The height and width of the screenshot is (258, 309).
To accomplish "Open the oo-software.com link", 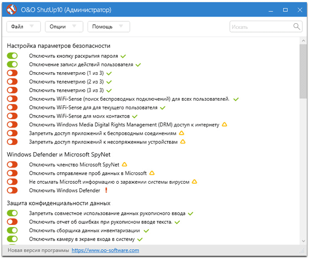I will [x=105, y=250].
